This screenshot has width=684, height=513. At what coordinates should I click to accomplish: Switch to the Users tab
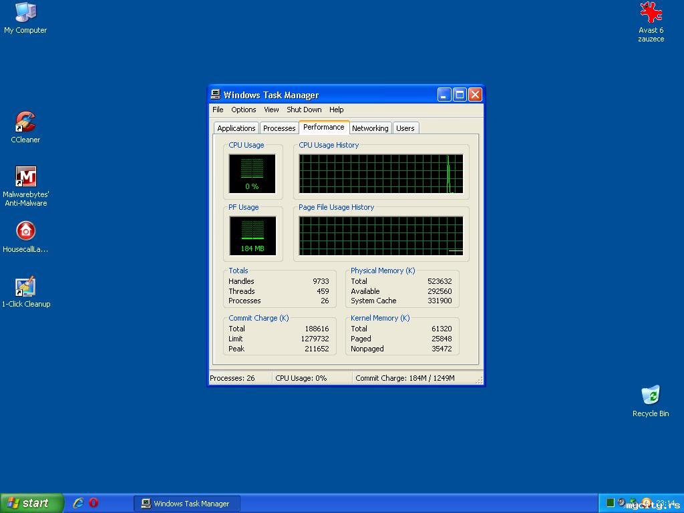pos(405,128)
